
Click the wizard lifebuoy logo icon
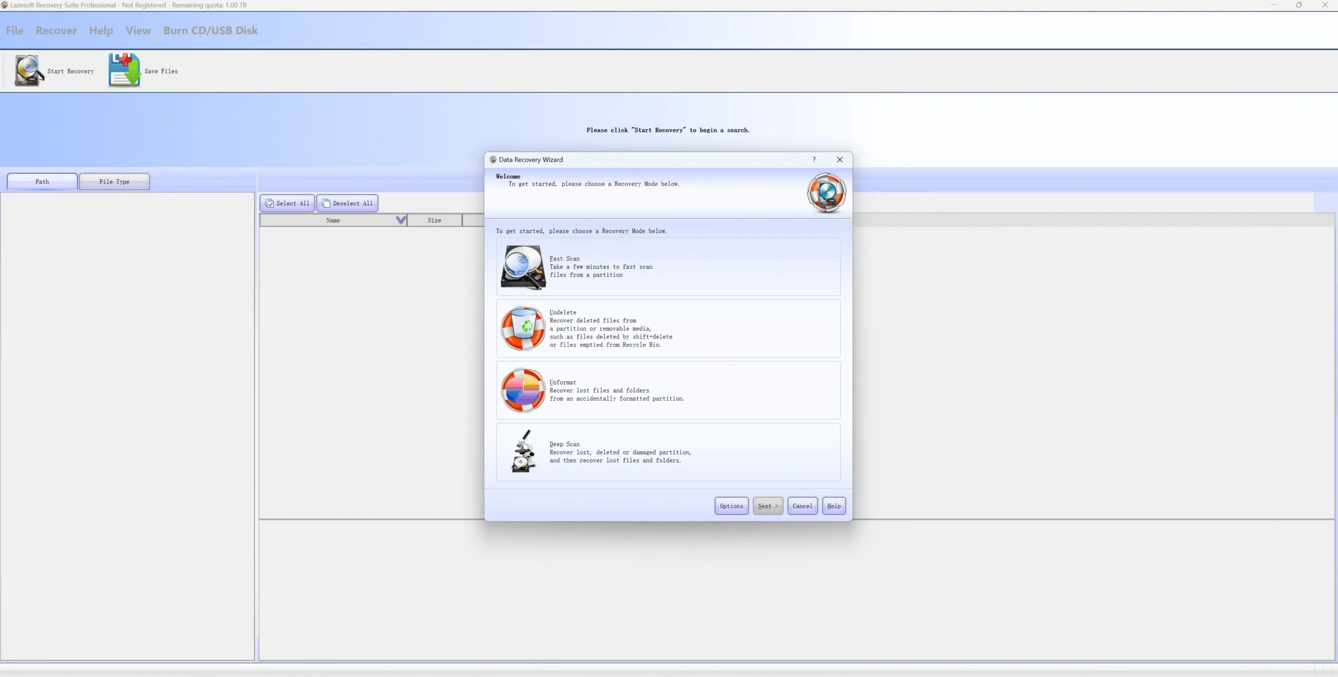[x=826, y=193]
